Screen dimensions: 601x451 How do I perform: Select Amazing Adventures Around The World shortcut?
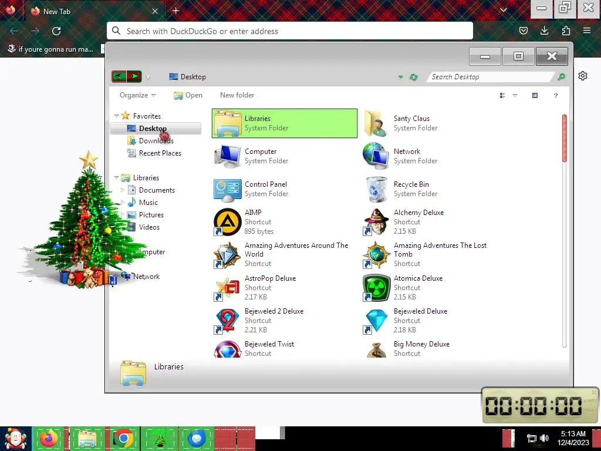tap(285, 254)
